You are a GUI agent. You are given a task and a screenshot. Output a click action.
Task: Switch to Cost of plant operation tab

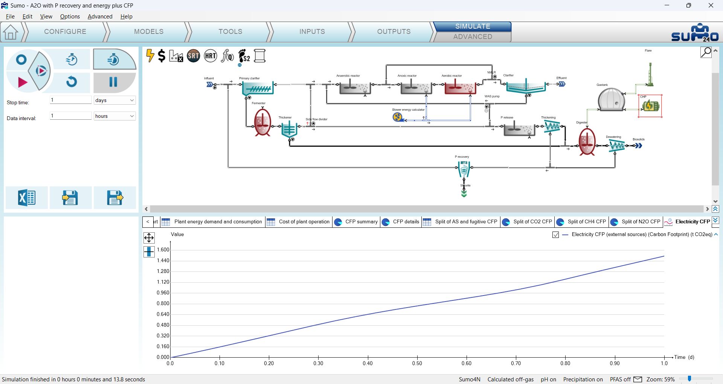click(299, 222)
